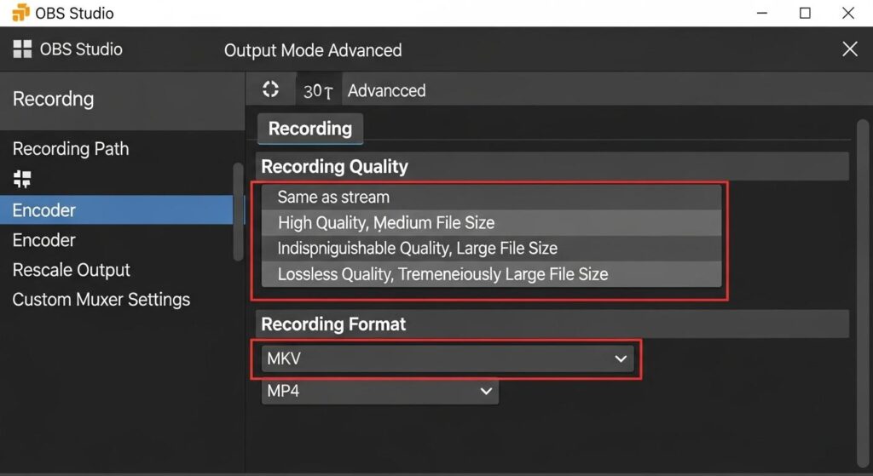Maximize the OBS Studio window
This screenshot has height=476, width=873.
(805, 13)
